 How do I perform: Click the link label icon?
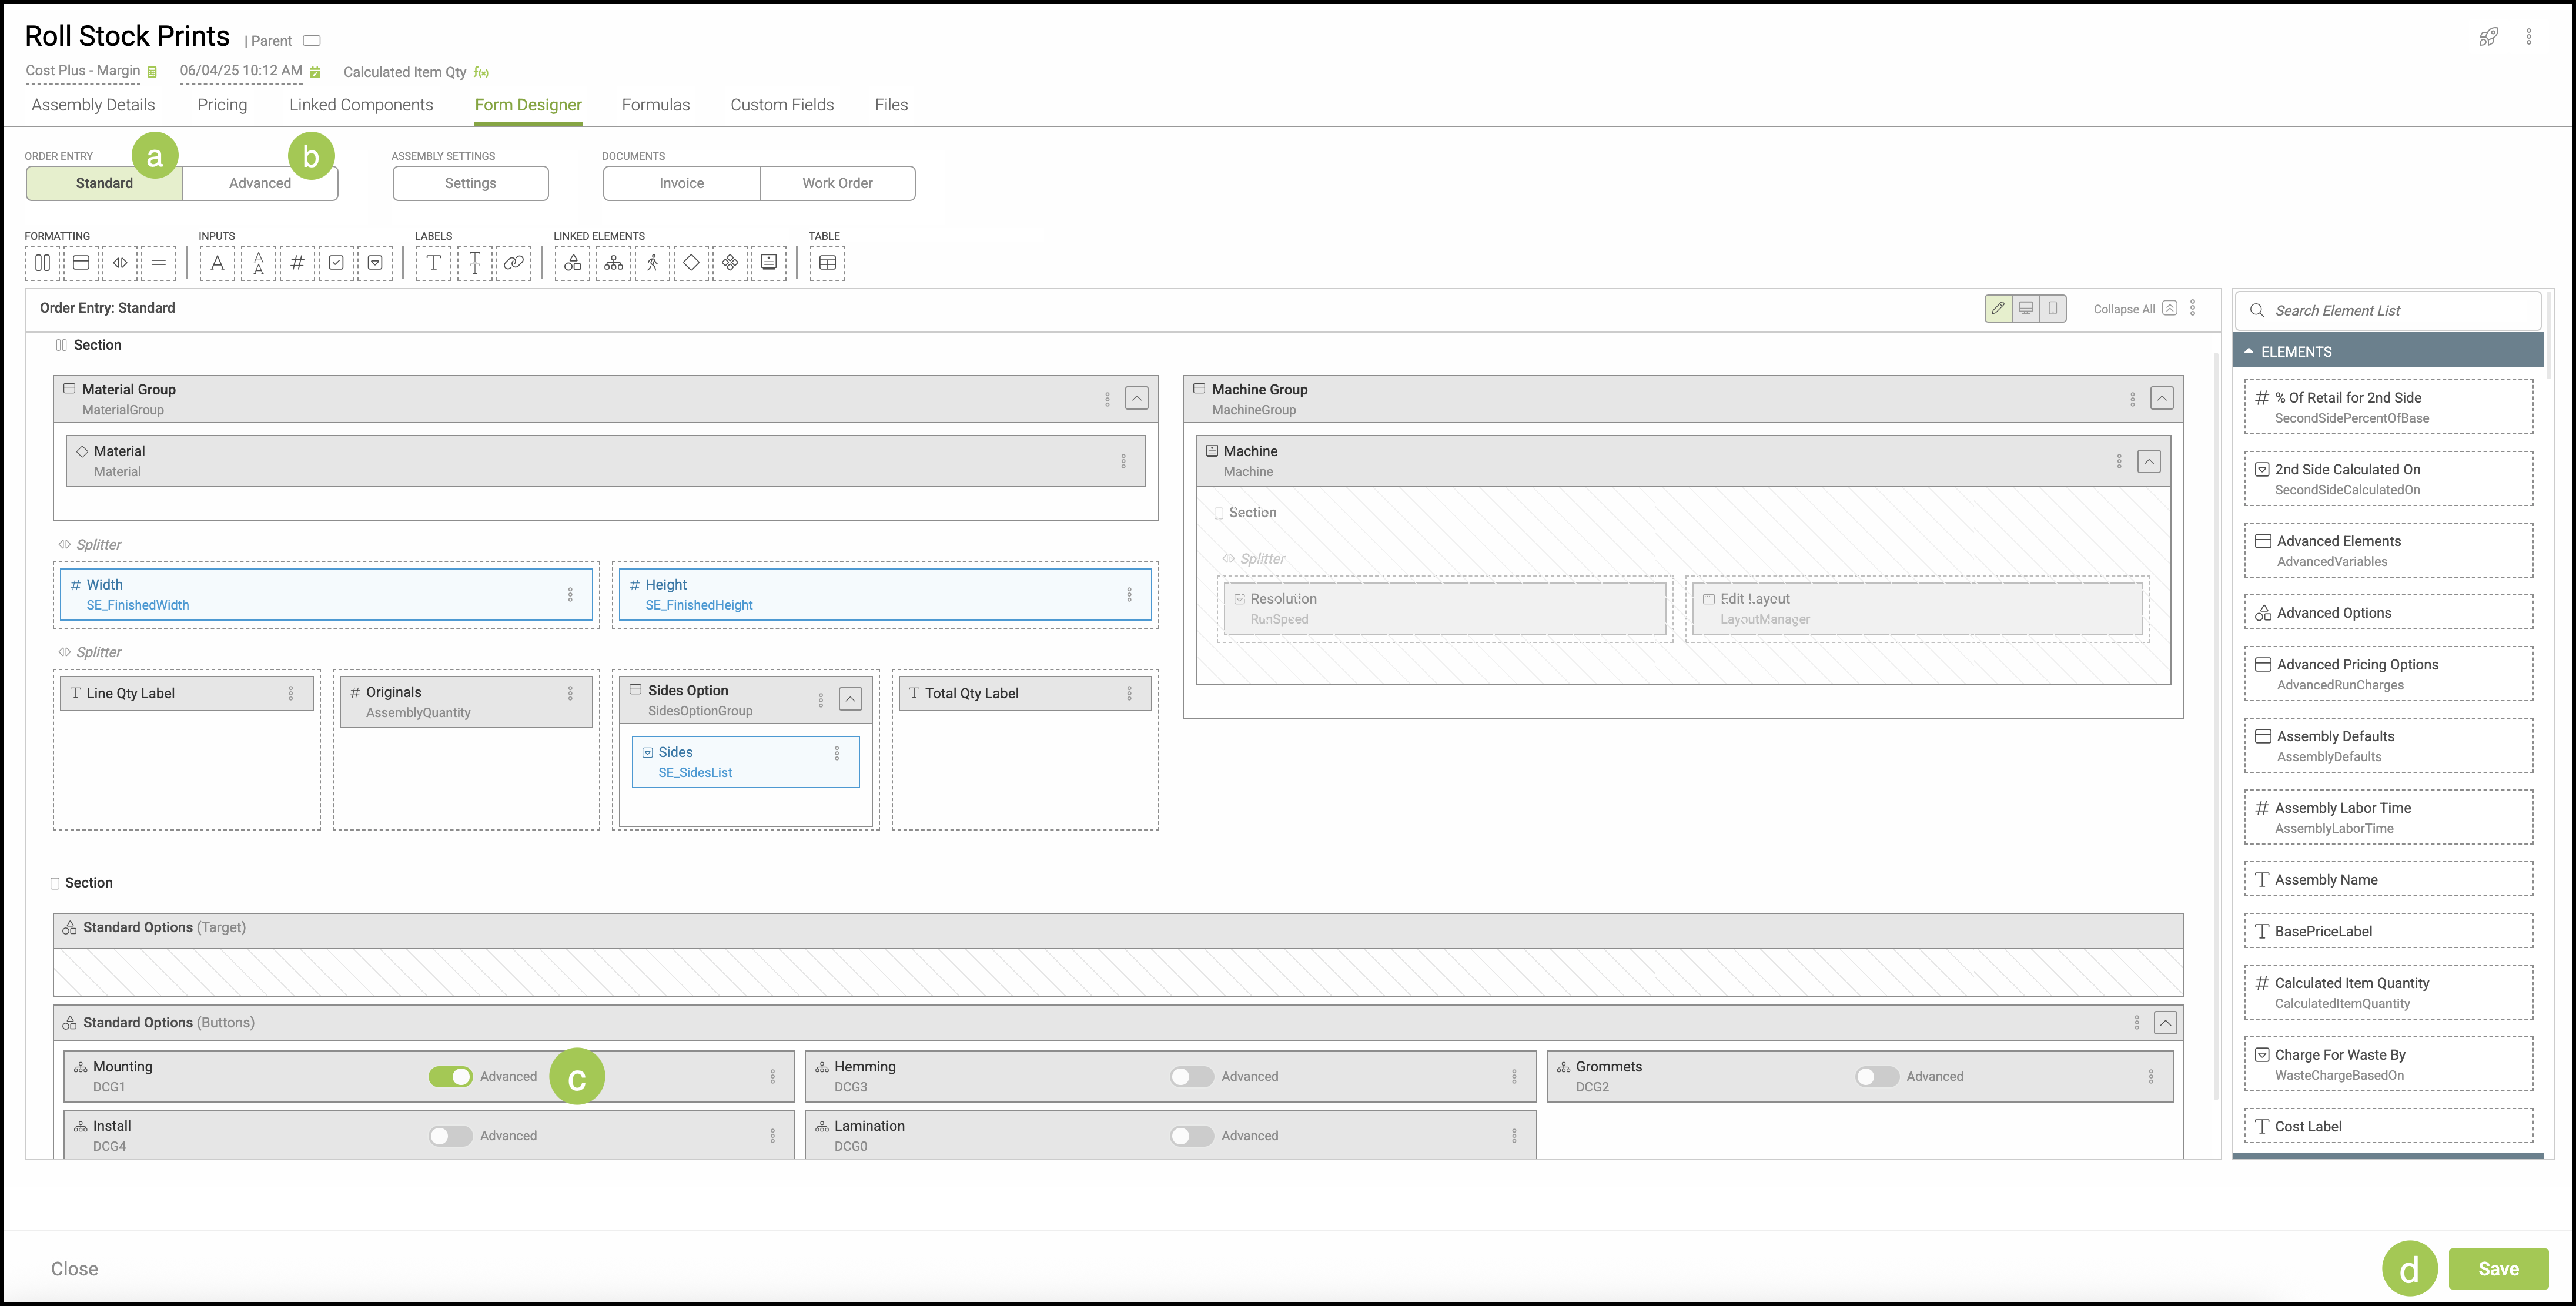tap(513, 263)
